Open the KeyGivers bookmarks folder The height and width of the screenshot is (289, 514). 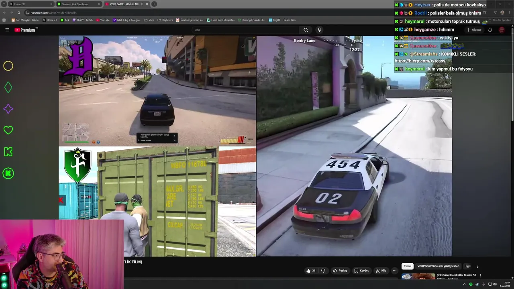(165, 20)
